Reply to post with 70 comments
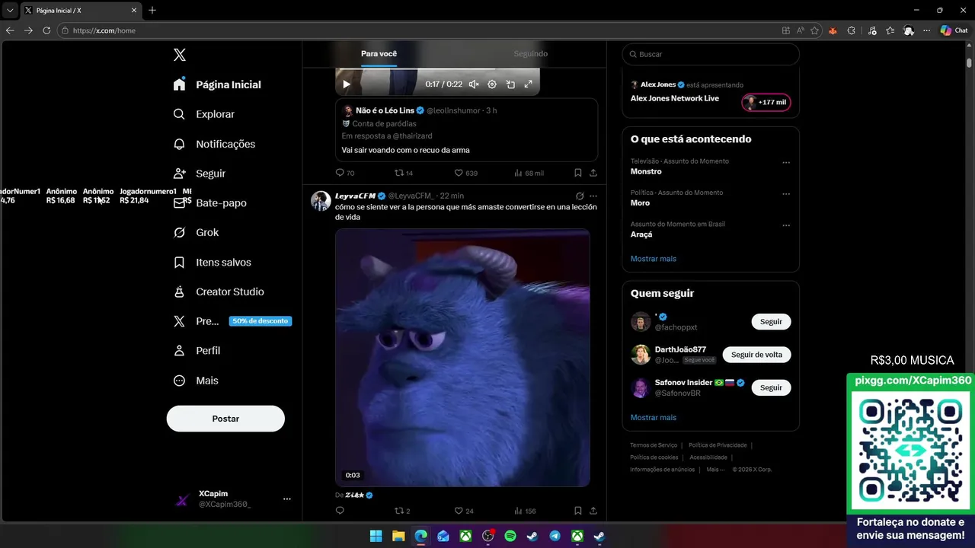 tap(345, 174)
